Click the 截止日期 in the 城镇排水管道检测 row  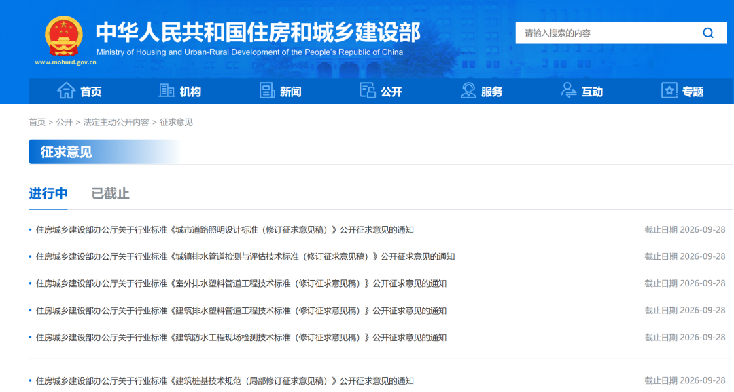[685, 257]
